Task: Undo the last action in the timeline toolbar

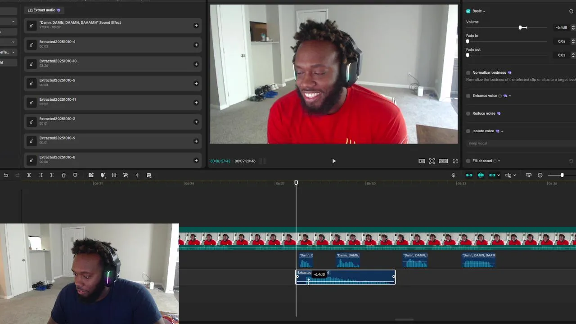Action: pos(6,175)
